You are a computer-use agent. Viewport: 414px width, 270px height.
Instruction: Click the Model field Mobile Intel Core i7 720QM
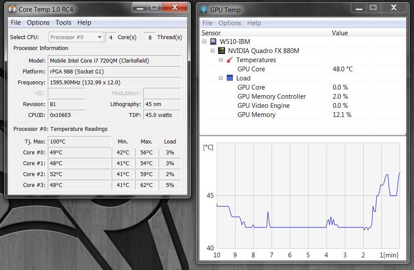[x=114, y=60]
